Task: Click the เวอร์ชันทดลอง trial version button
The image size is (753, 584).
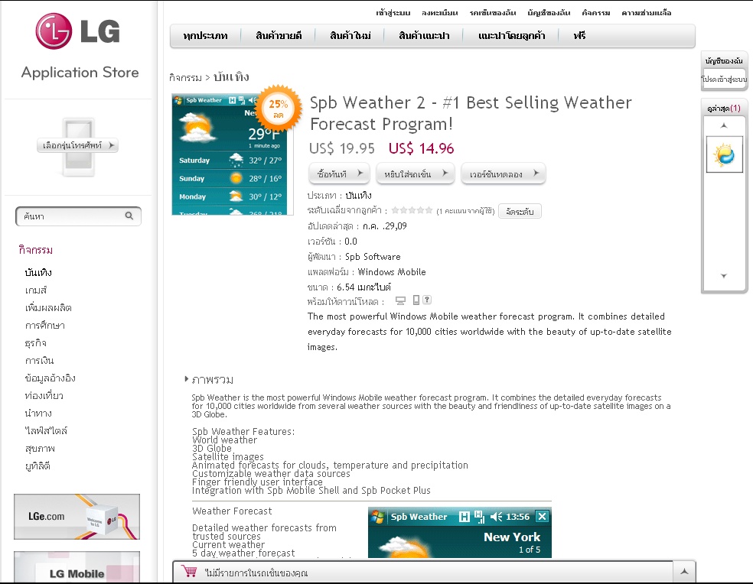Action: (x=504, y=174)
